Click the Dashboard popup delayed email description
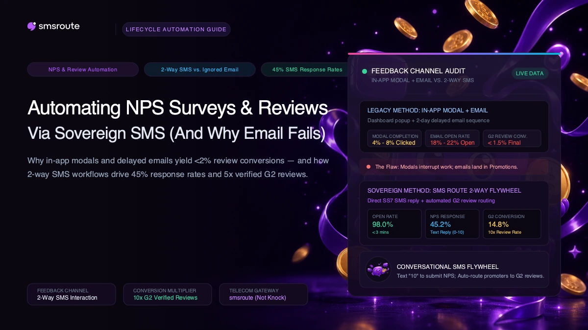 pyautogui.click(x=428, y=120)
